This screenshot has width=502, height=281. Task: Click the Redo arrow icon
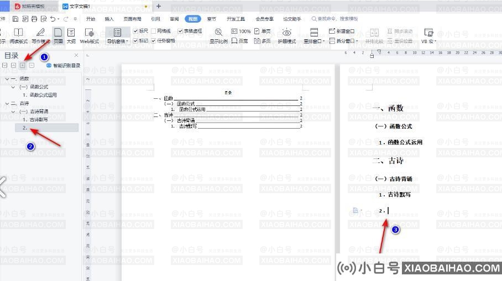pyautogui.click(x=66, y=19)
